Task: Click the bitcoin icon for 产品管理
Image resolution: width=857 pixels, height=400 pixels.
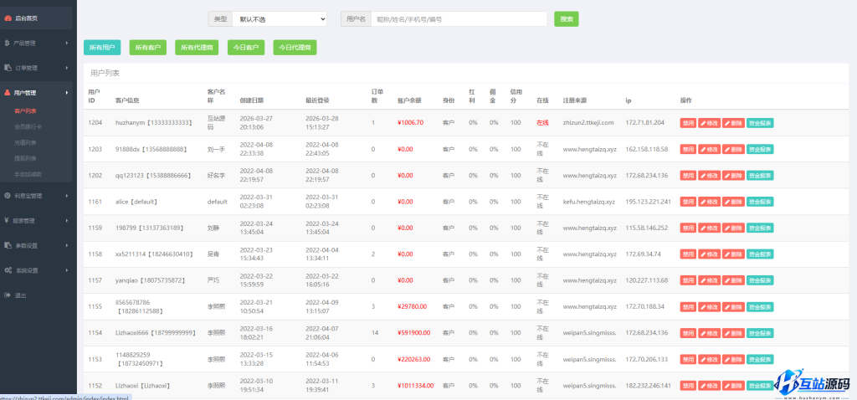Action: pos(8,43)
